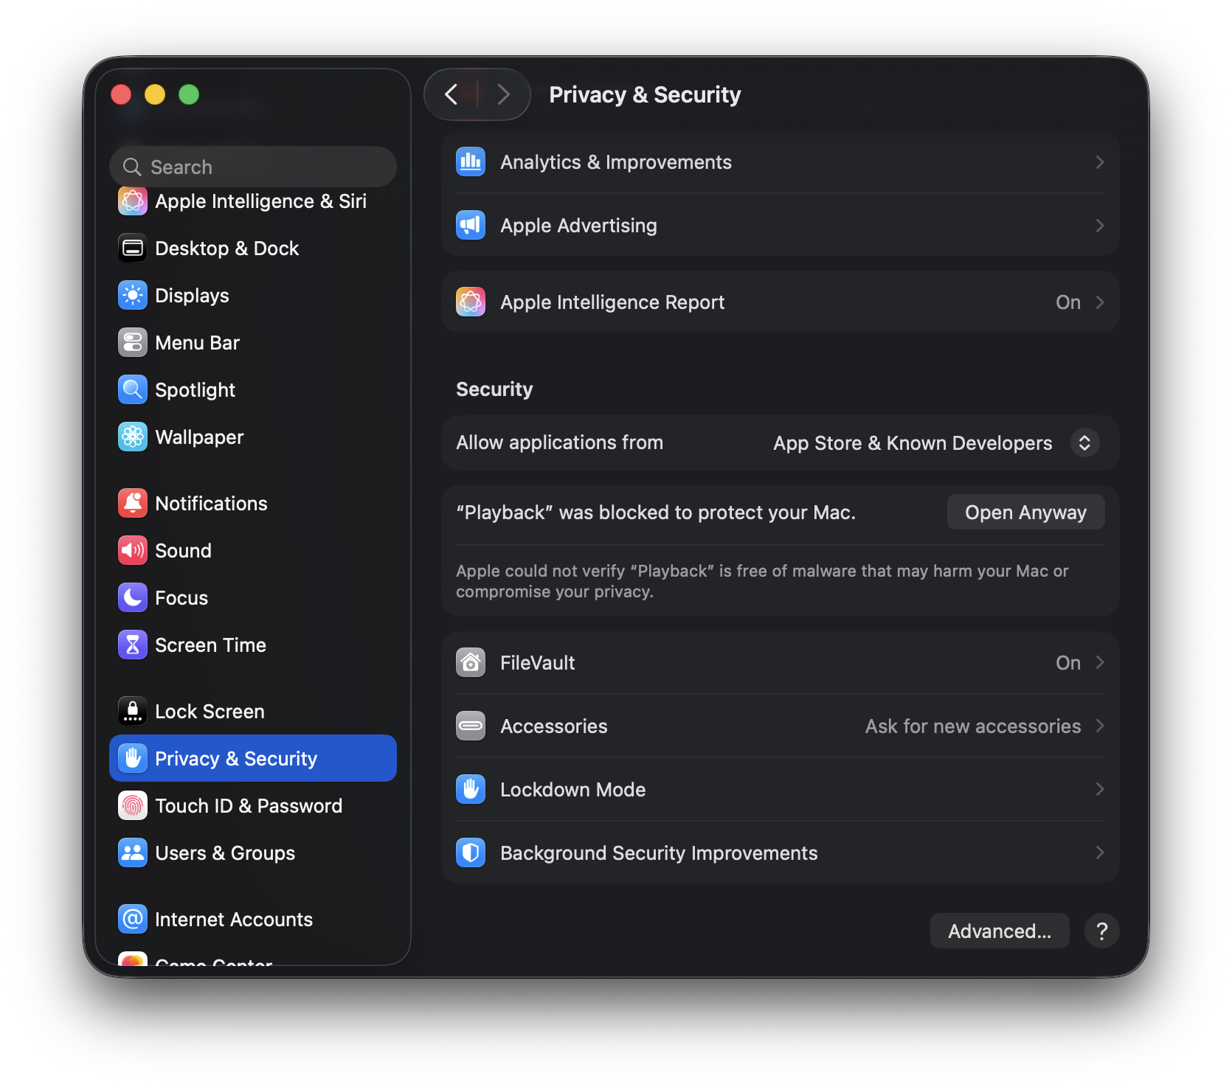The width and height of the screenshot is (1232, 1087).
Task: Click the Displays sun icon
Action: pyautogui.click(x=133, y=296)
